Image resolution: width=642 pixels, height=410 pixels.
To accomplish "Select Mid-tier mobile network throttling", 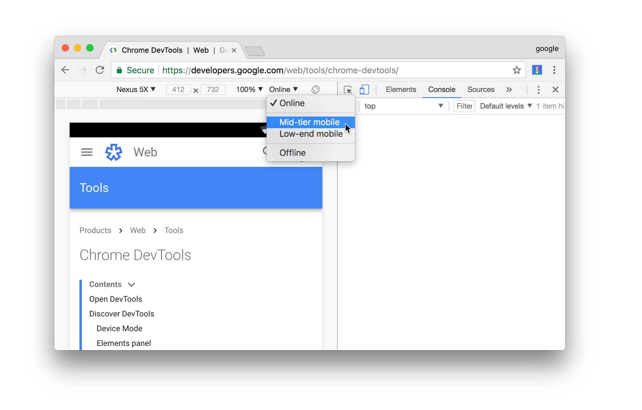I will tap(309, 122).
